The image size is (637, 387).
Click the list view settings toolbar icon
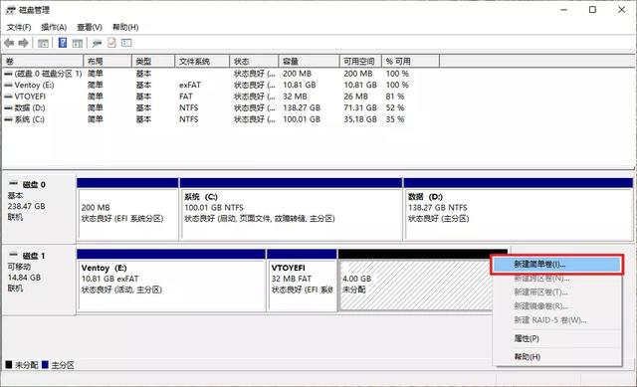click(x=126, y=42)
